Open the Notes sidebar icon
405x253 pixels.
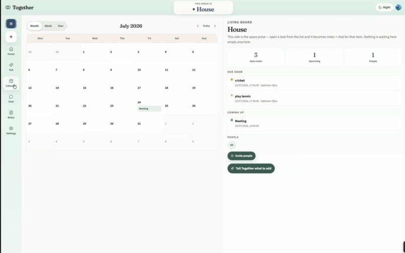[11, 114]
